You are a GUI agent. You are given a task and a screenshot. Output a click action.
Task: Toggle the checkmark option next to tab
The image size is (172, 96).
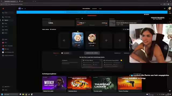point(62,53)
